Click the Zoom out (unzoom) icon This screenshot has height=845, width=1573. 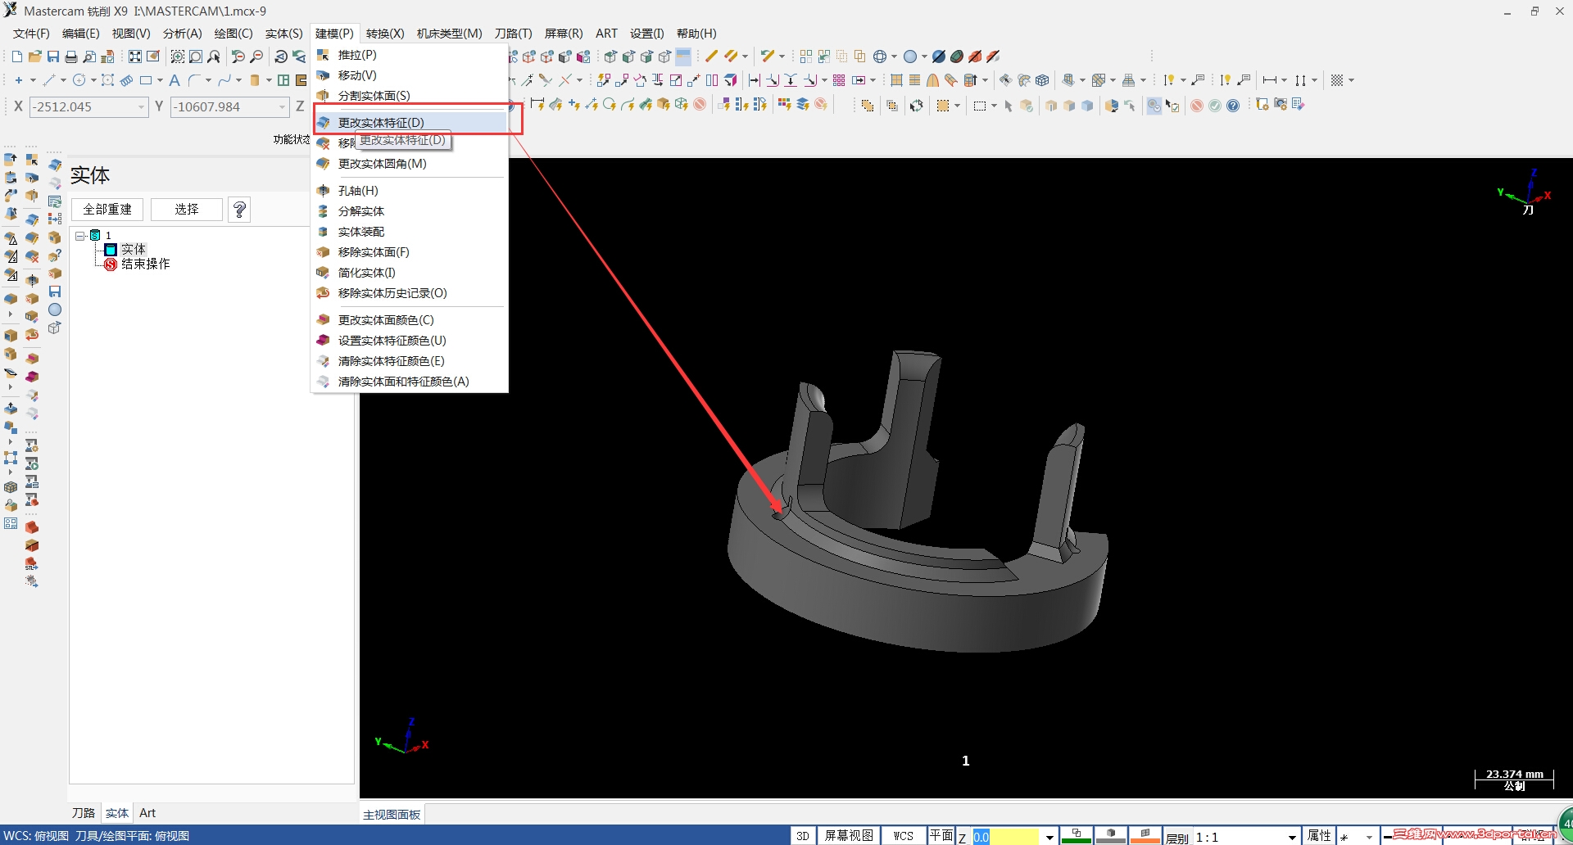tap(256, 56)
